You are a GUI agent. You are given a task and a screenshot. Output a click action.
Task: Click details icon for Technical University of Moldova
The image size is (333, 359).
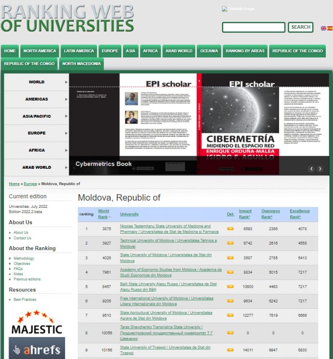pos(231,243)
